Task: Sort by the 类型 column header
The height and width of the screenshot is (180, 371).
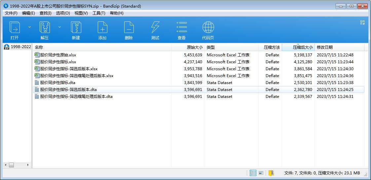Action: pos(232,47)
